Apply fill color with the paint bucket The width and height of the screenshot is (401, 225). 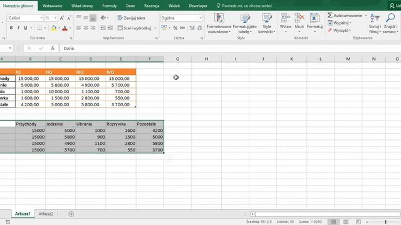(x=54, y=27)
